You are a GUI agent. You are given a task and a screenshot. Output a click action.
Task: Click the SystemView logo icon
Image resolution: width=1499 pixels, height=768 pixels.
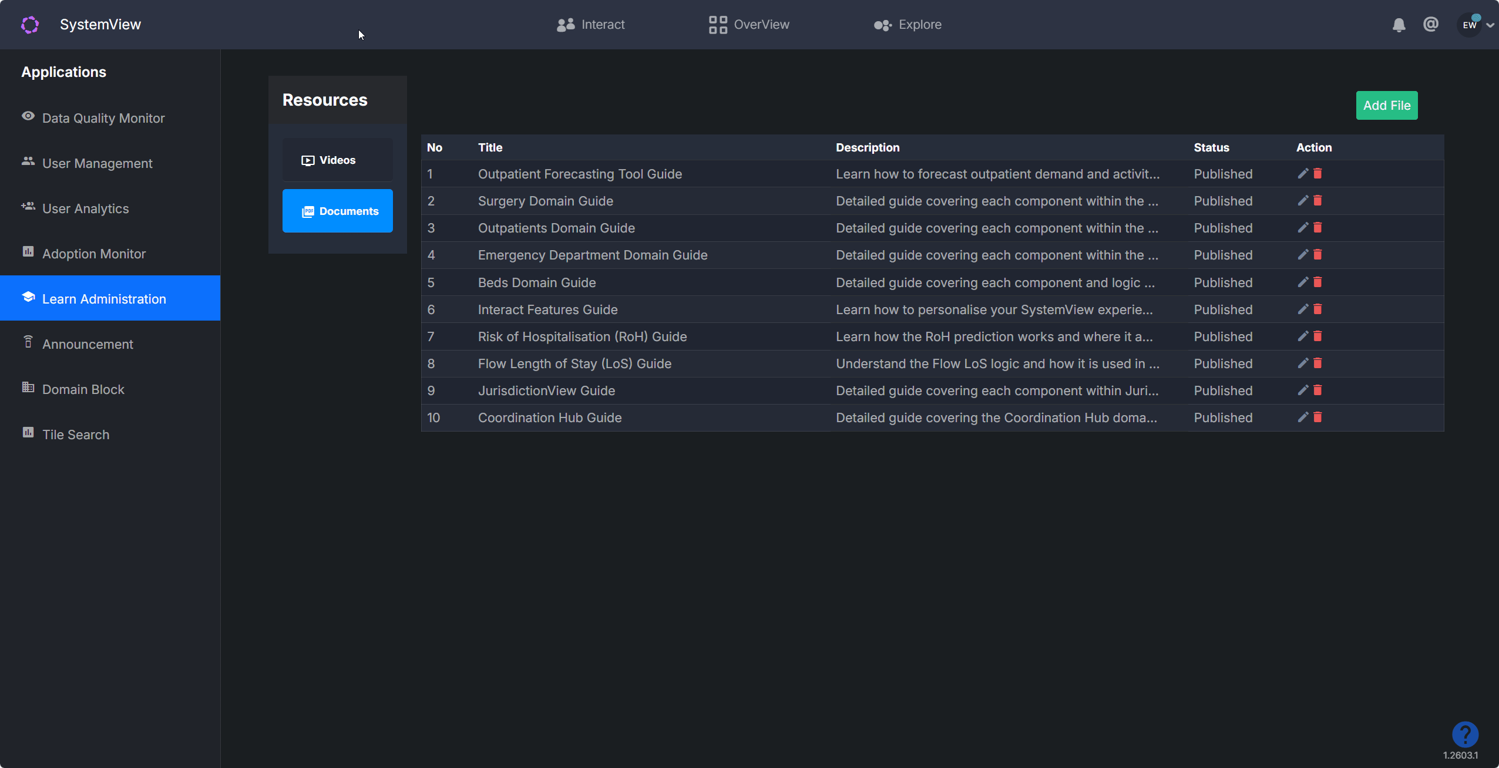coord(30,25)
